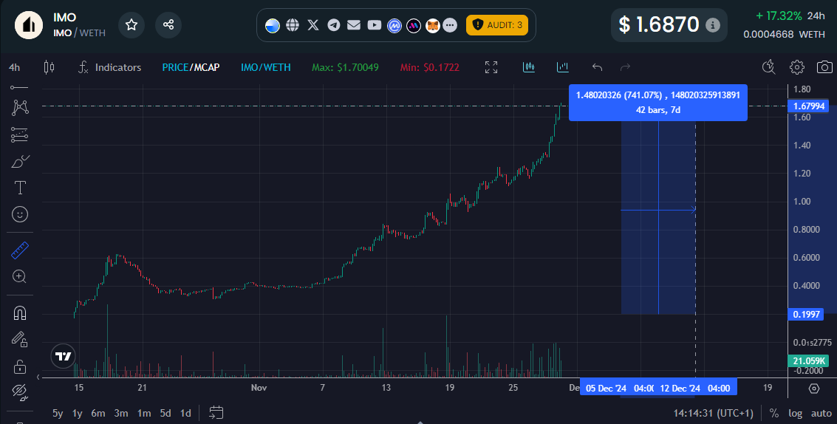This screenshot has width=837, height=424.
Task: Open the go-to-date calendar
Action: [x=216, y=413]
